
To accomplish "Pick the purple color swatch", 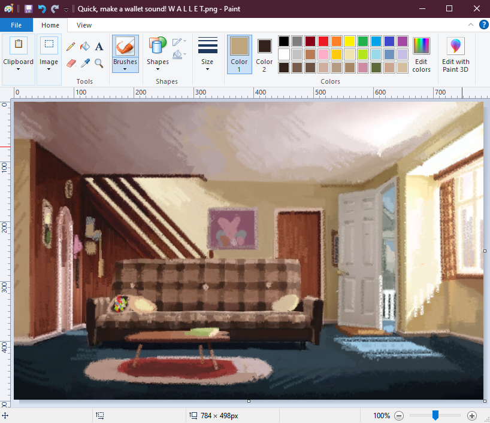I will point(403,41).
